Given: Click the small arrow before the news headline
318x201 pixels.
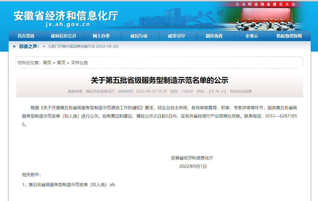Looking at the screenshot, I should coord(44,46).
